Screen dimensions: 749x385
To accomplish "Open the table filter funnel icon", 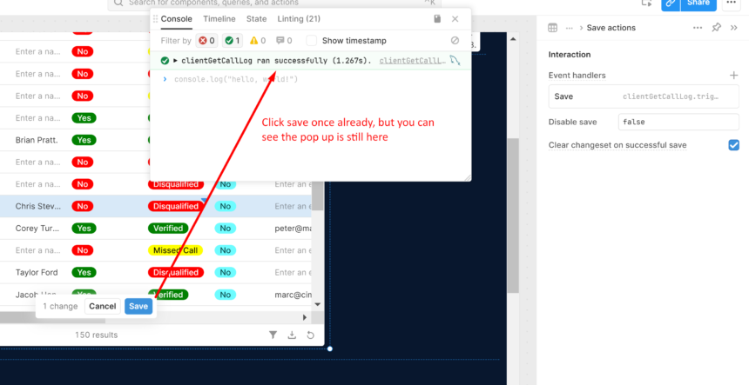I will 273,335.
